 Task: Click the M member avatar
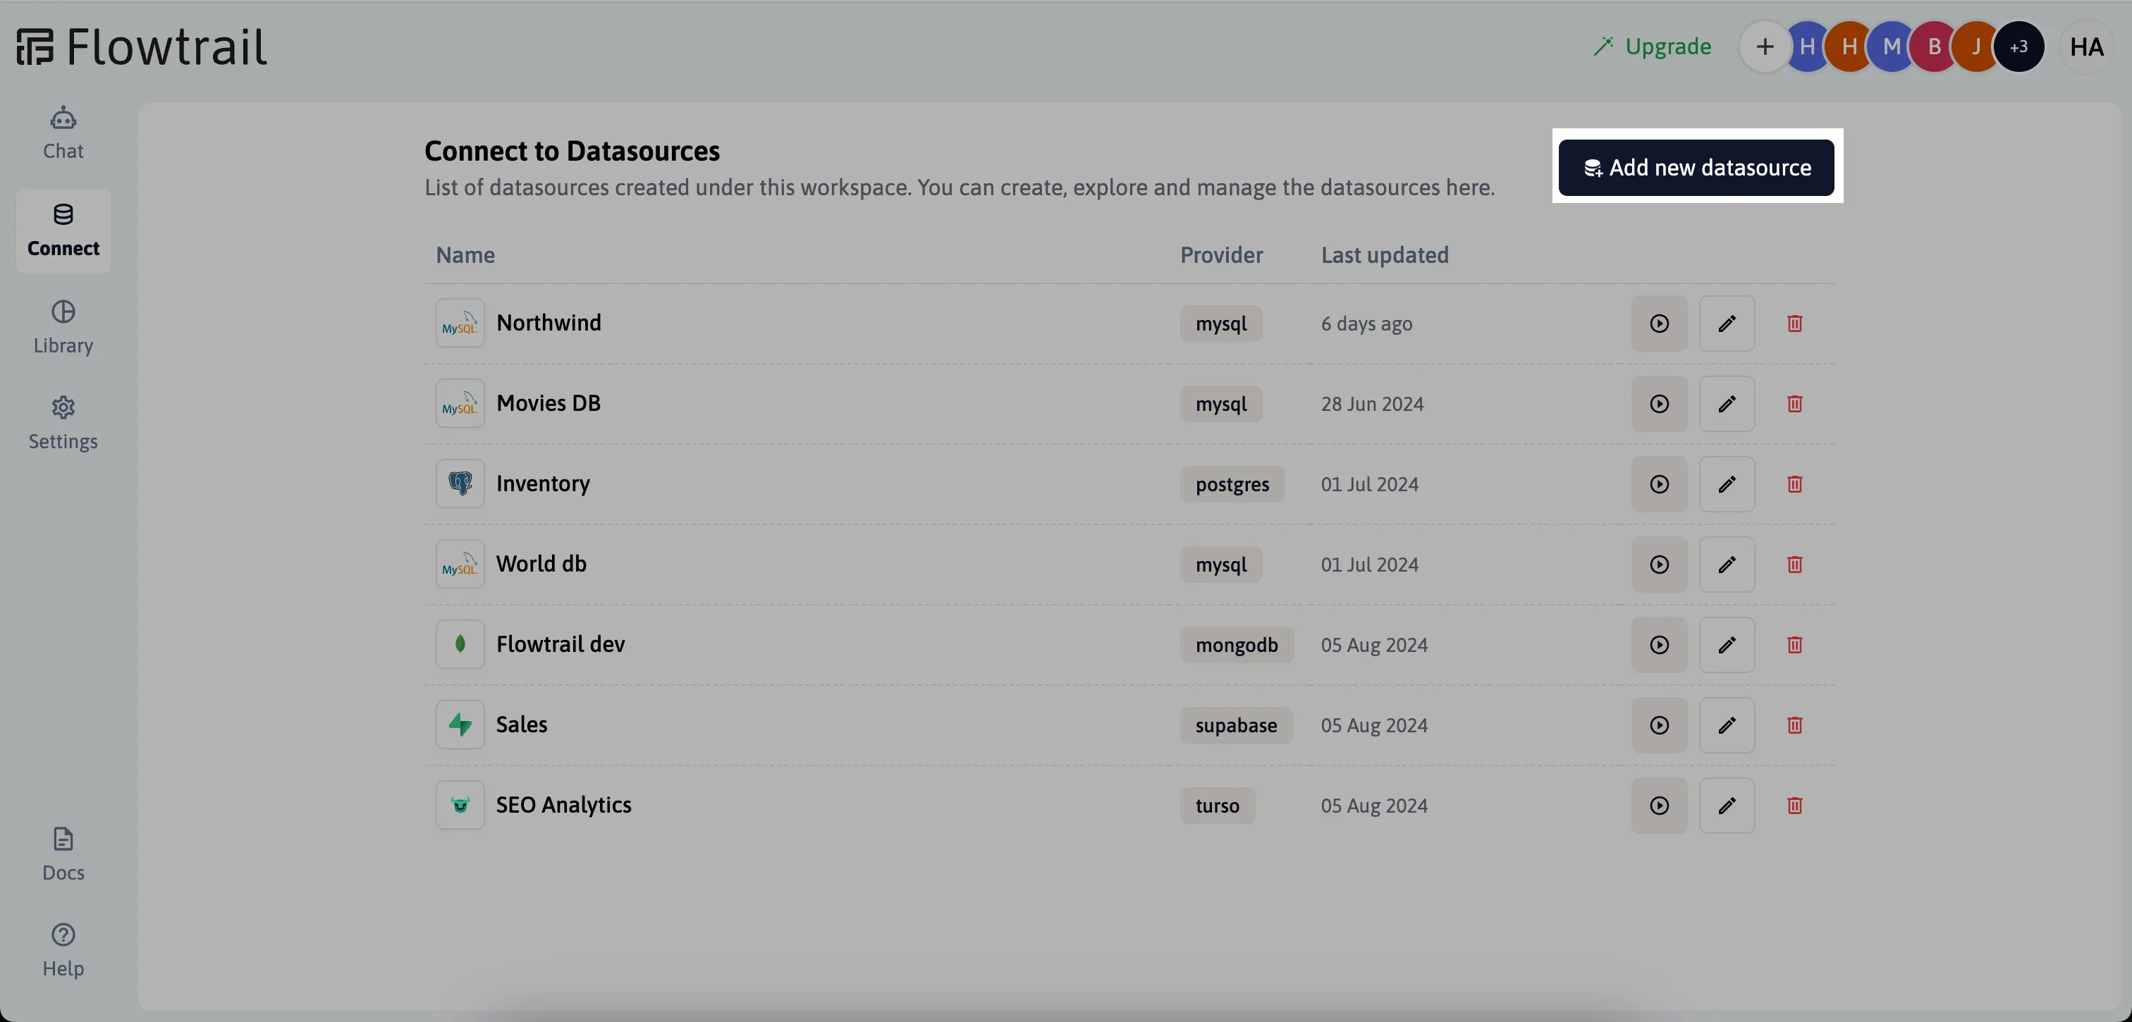[1892, 47]
